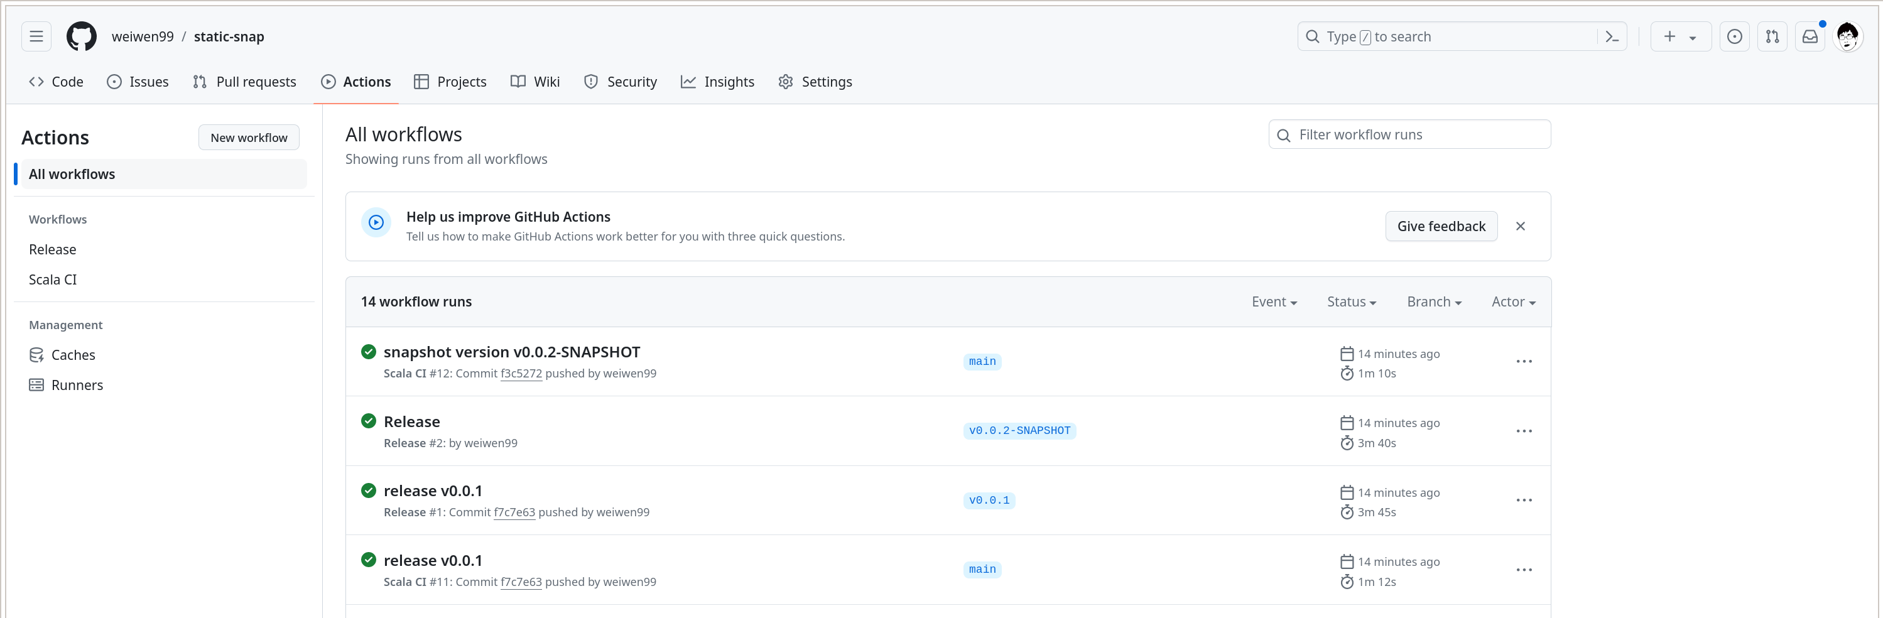Click the play icon in feedback banner
This screenshot has height=618, width=1883.
click(376, 222)
